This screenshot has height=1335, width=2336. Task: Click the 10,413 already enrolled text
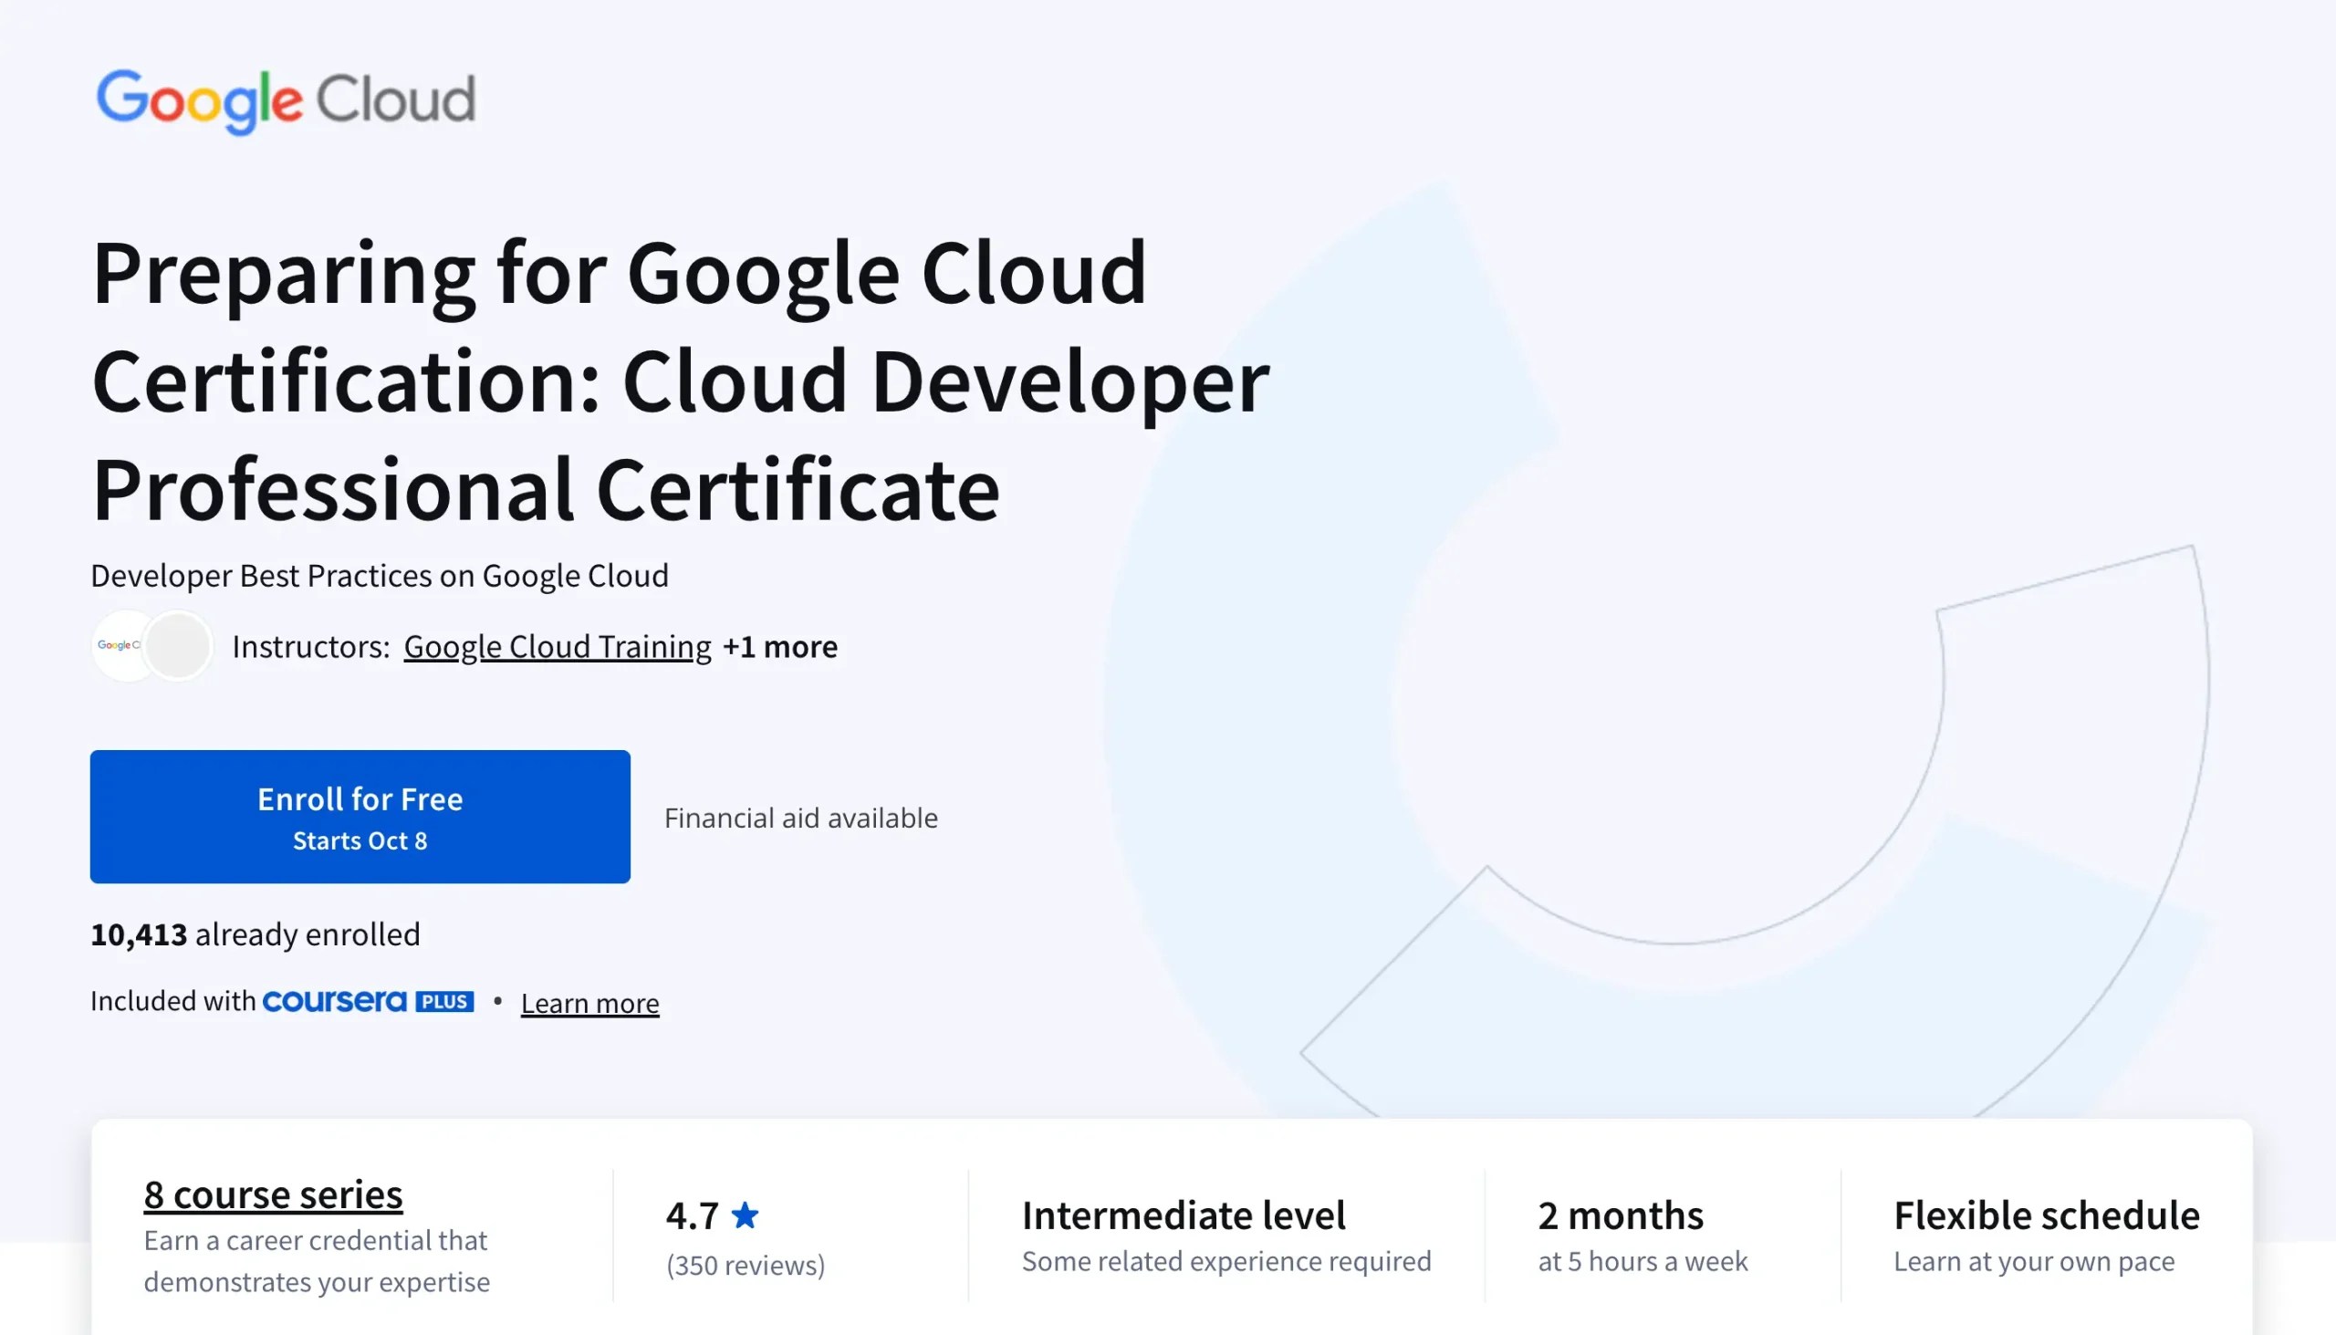click(255, 934)
